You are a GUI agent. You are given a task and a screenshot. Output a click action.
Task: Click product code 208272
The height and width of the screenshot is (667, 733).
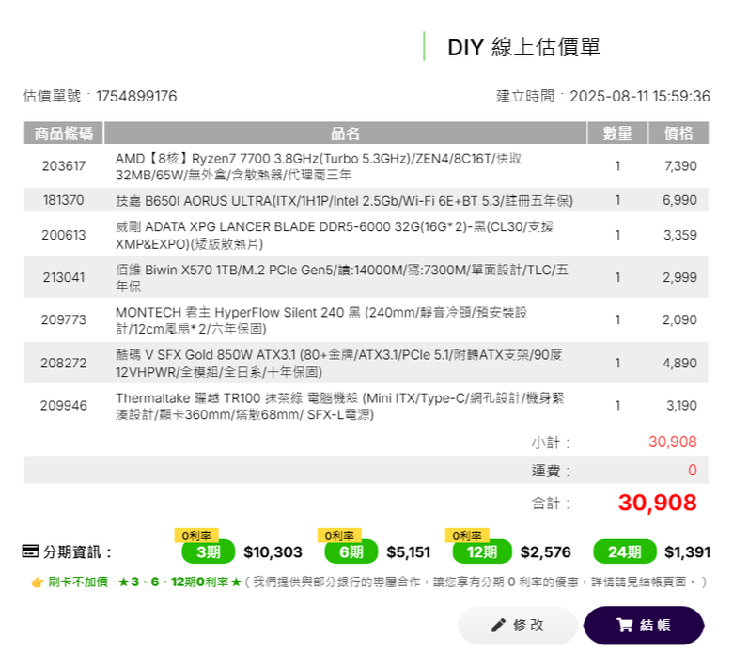coord(64,363)
